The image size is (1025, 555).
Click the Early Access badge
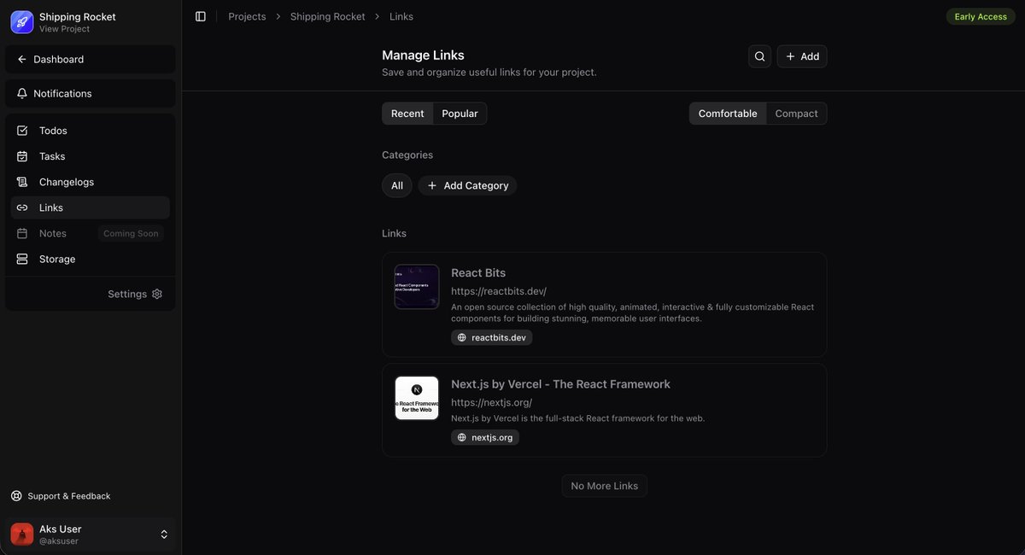click(981, 16)
